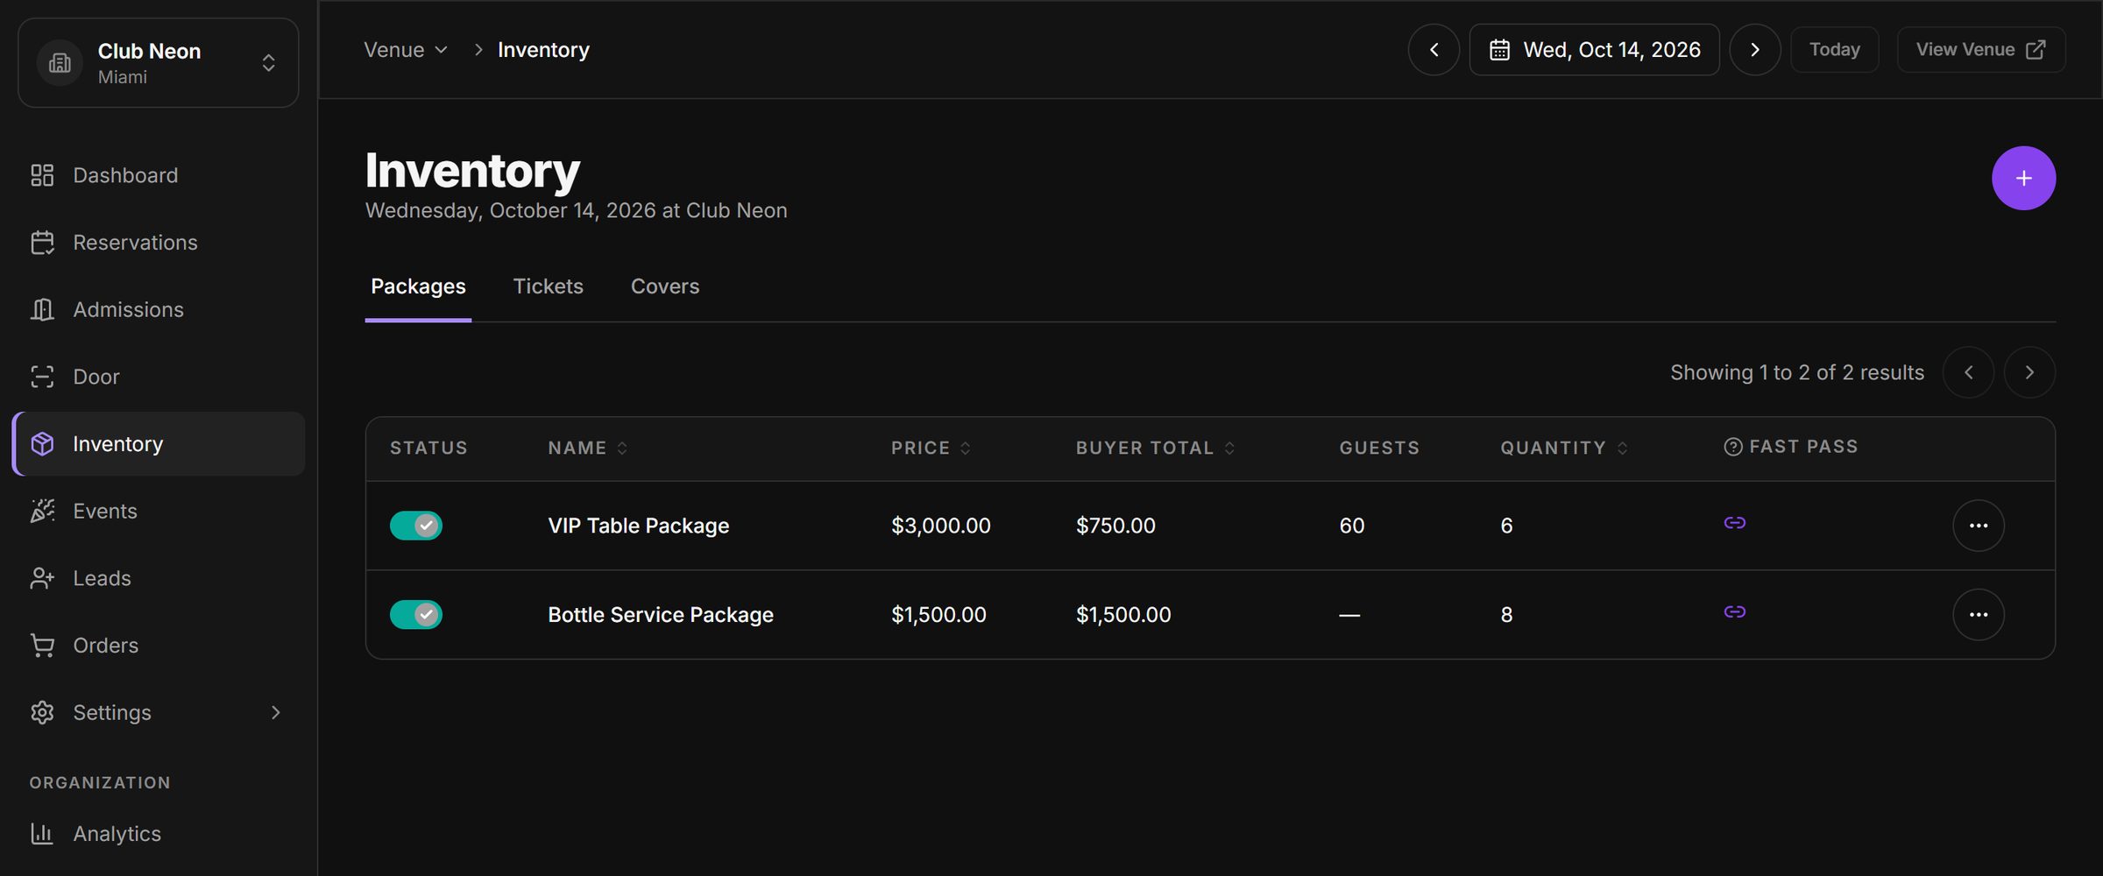Open more options for VIP Table Package
This screenshot has width=2103, height=876.
tap(1978, 526)
